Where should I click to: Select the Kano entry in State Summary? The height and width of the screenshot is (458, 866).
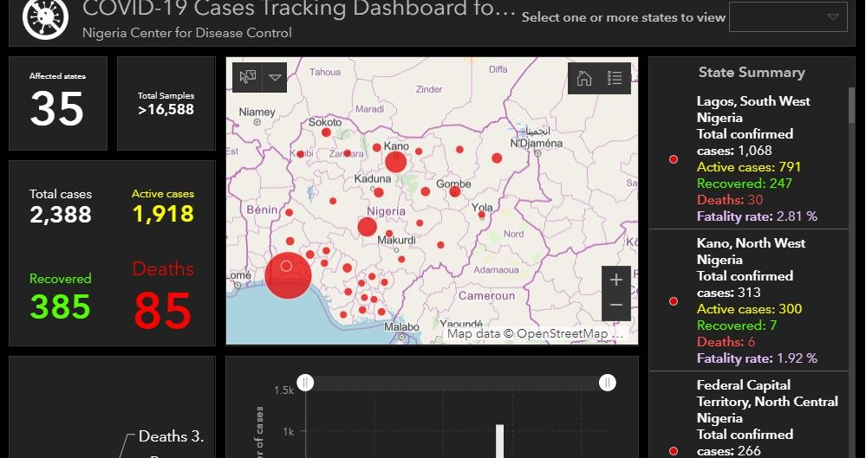[754, 300]
